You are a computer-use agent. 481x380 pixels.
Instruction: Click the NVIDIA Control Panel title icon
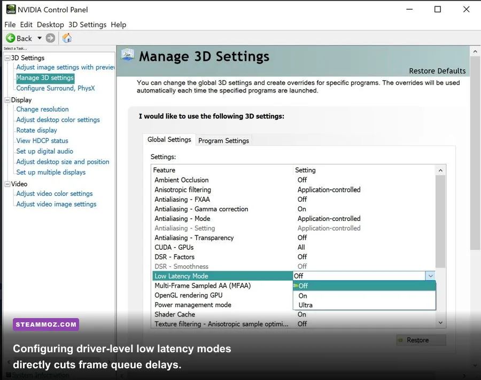11,9
